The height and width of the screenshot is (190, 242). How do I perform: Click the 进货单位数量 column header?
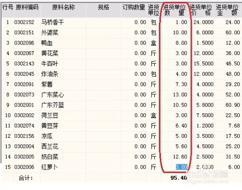[174, 10]
